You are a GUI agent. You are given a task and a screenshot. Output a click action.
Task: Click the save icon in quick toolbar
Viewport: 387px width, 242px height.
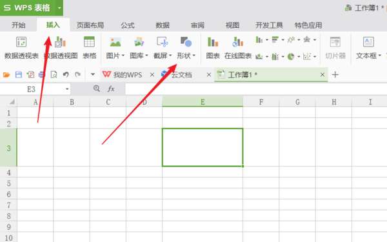19,75
